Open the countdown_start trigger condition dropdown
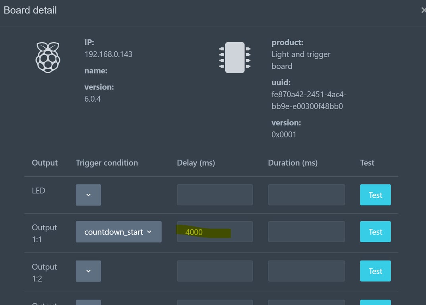This screenshot has width=426, height=305. pyautogui.click(x=118, y=232)
